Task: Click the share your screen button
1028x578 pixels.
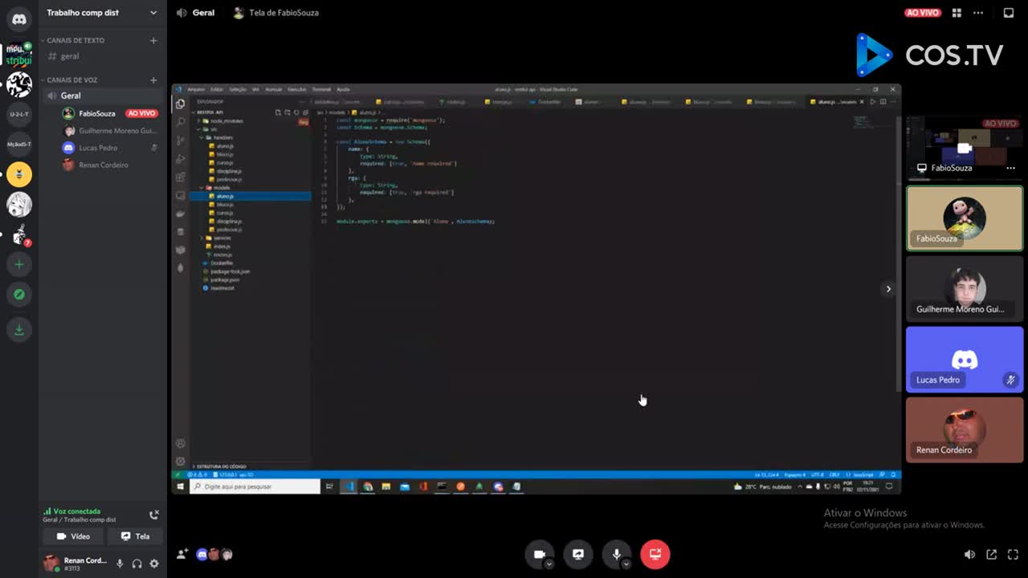Action: pos(578,554)
